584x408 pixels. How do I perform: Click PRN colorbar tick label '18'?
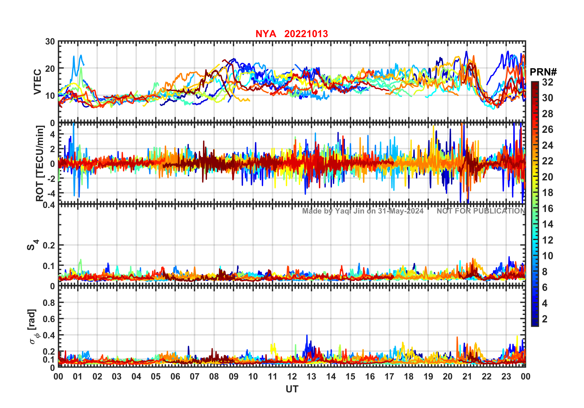pos(547,193)
